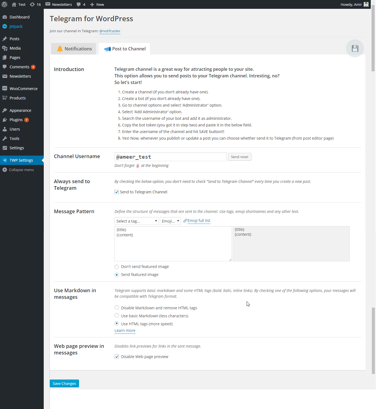The height and width of the screenshot is (409, 376).
Task: Select Disable Markdown and remove HTML tags
Action: [x=117, y=307]
